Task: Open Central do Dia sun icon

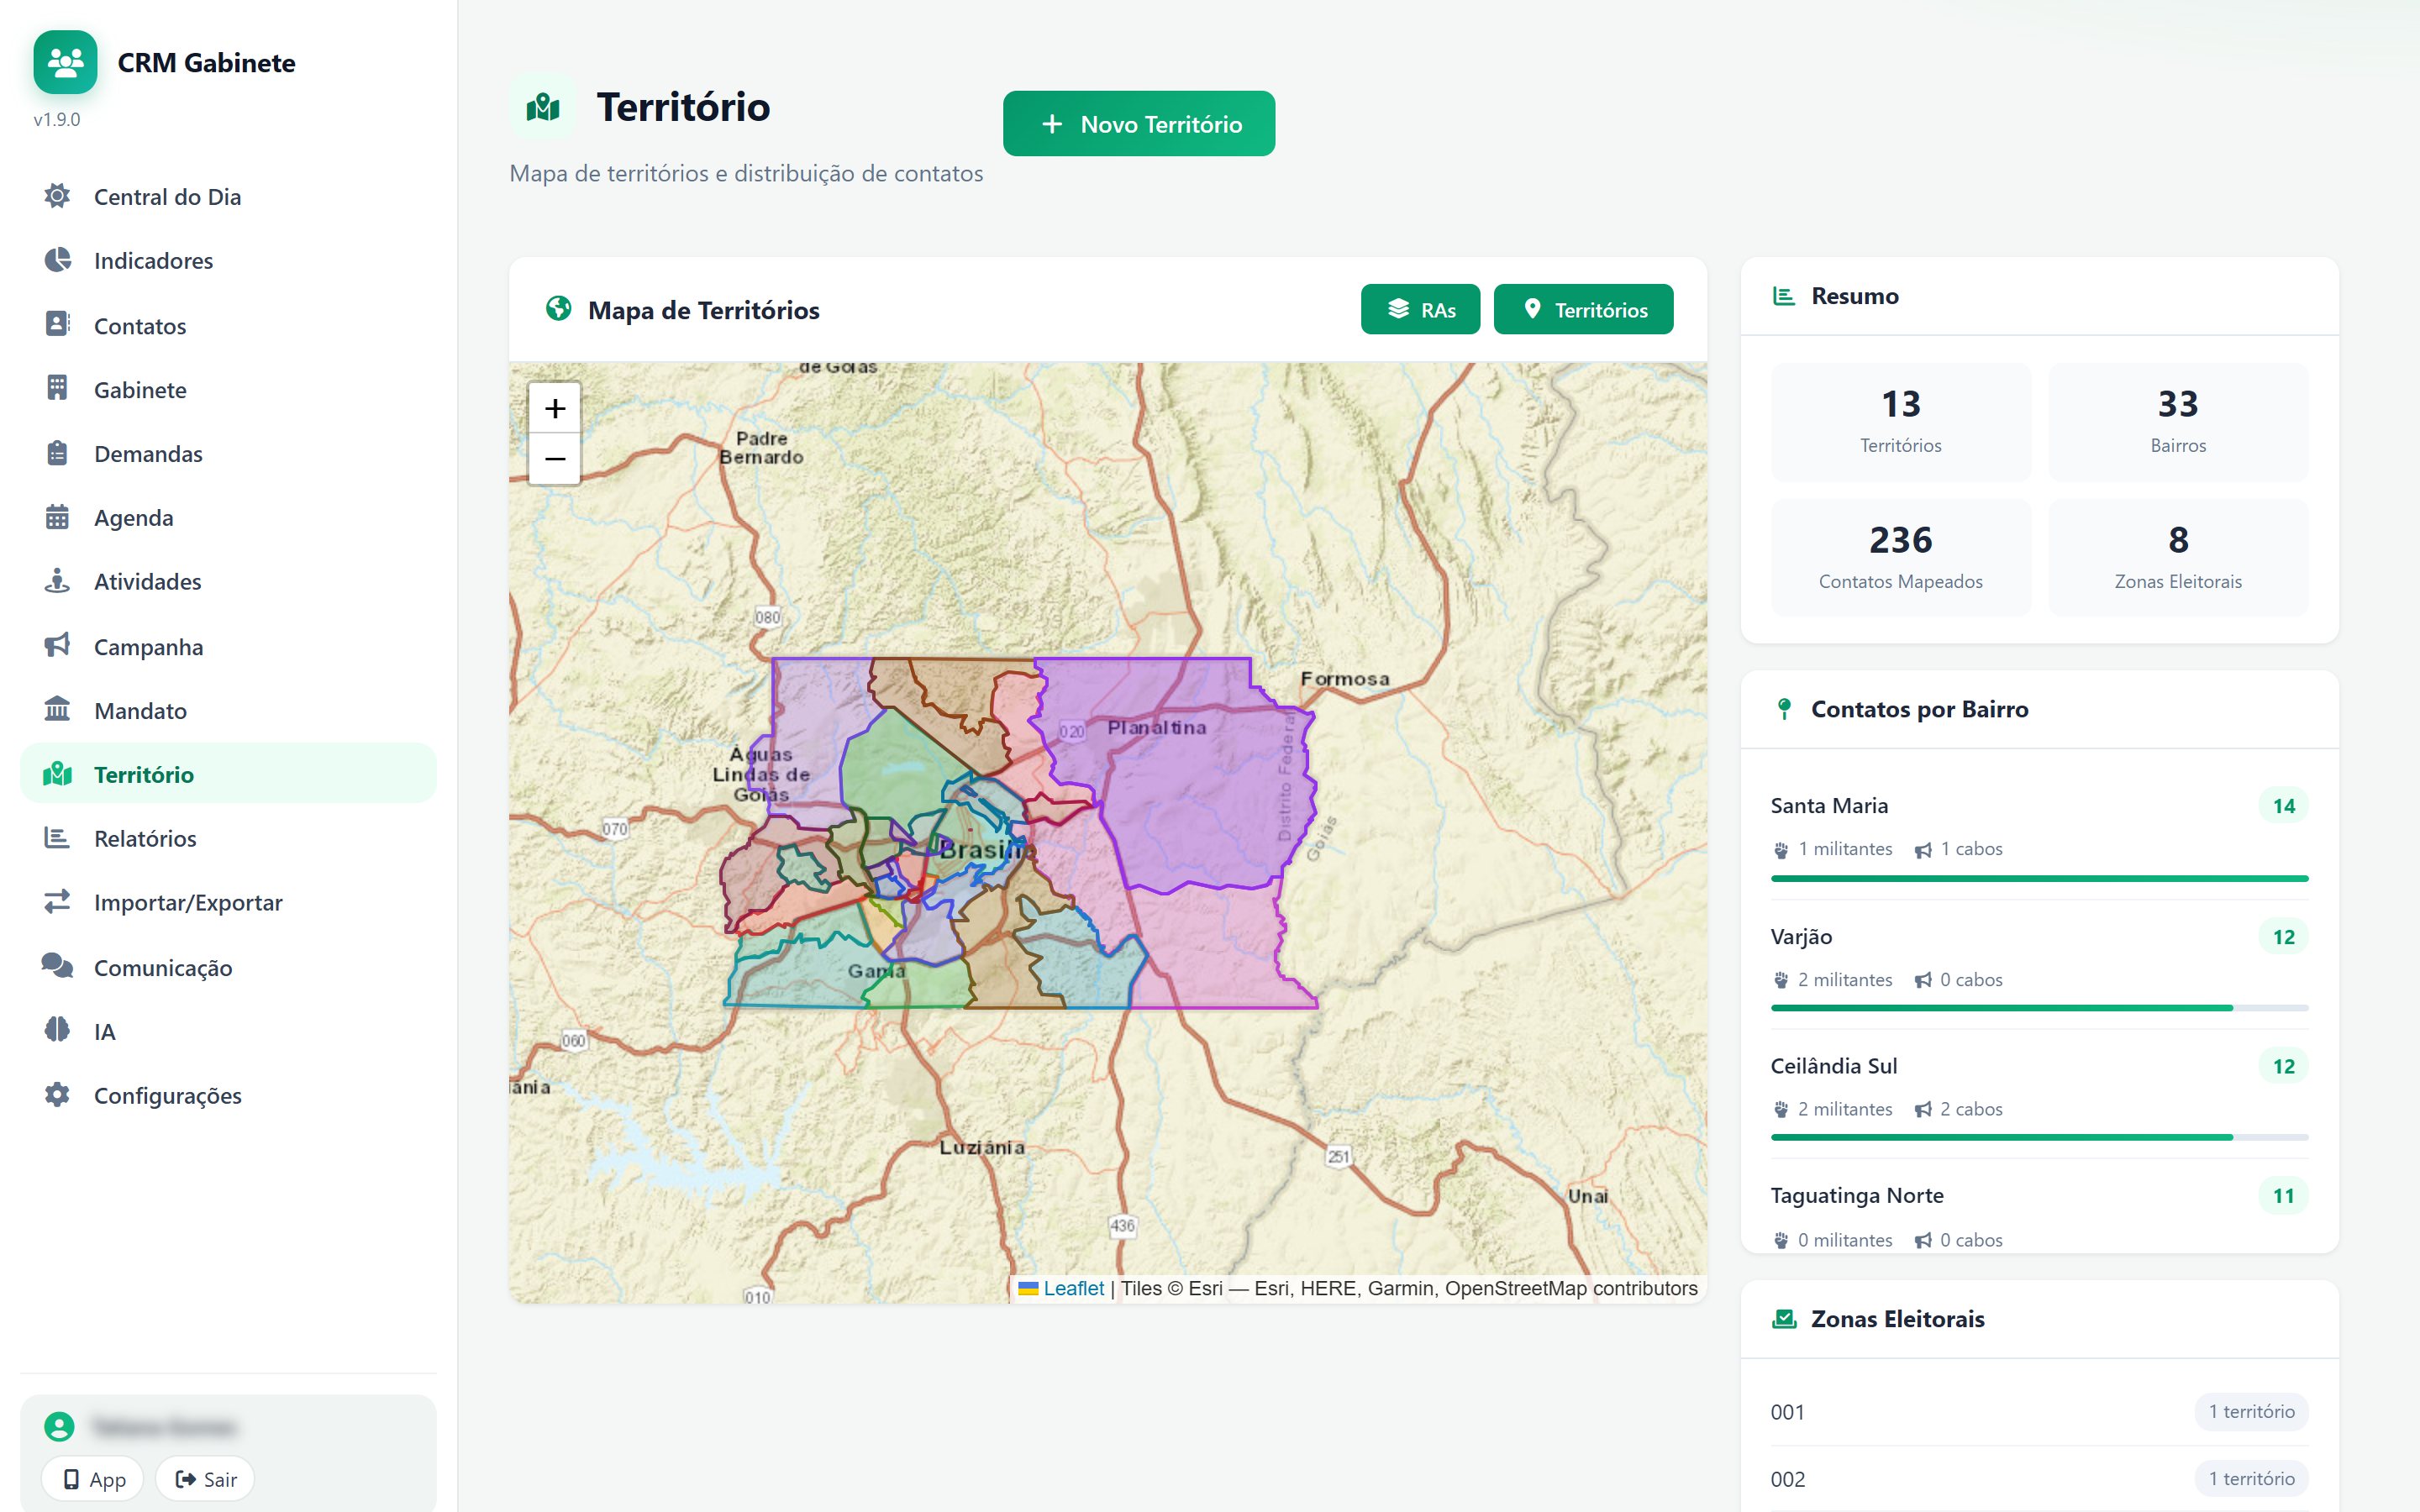Action: (57, 196)
